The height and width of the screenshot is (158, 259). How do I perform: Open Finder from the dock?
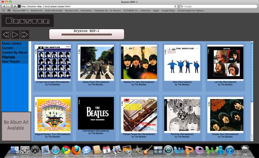[15, 150]
